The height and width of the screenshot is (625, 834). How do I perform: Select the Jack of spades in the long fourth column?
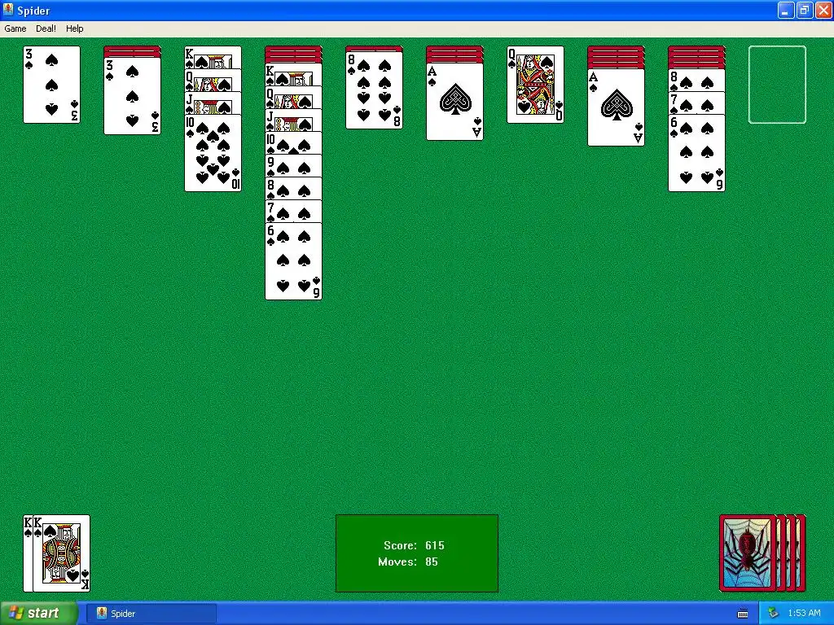click(293, 120)
